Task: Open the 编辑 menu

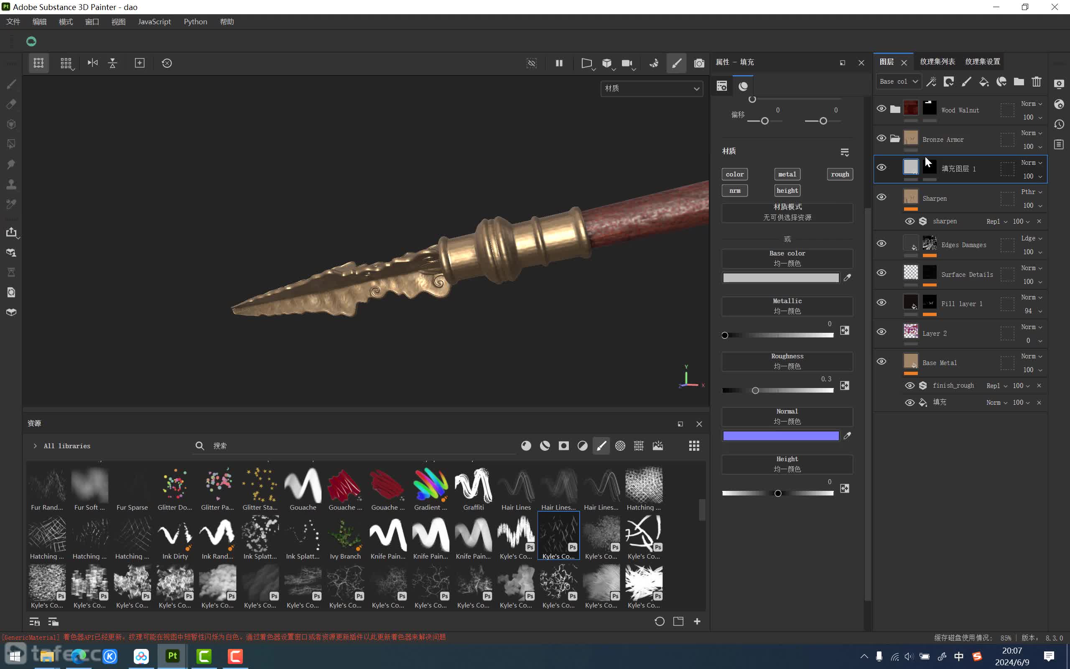Action: click(39, 22)
